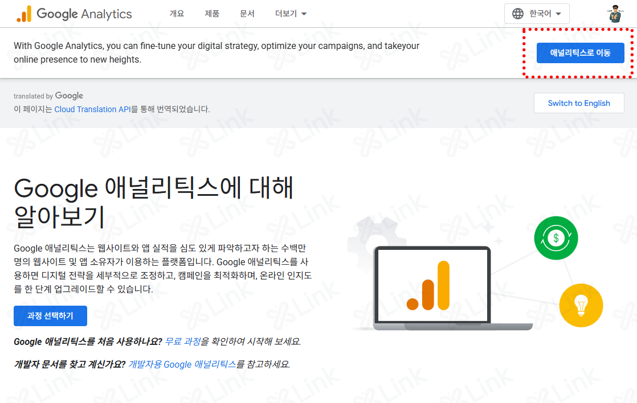This screenshot has width=637, height=403.
Task: Expand the 더보기 dropdown menu
Action: 291,14
